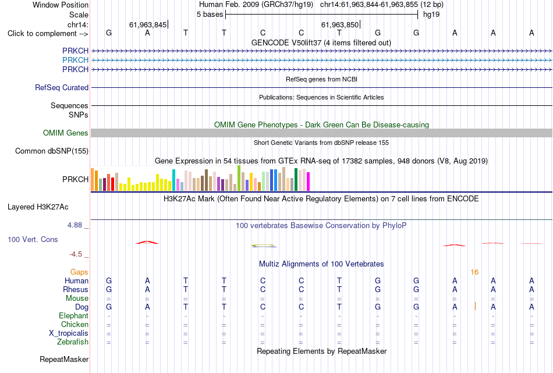553x373 pixels.
Task: Click the Chicken species label
Action: point(75,324)
